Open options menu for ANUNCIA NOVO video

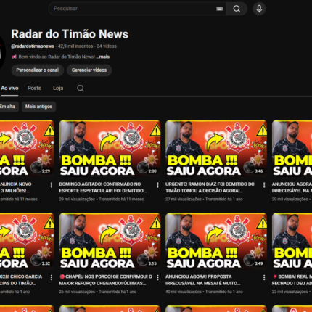(52, 185)
